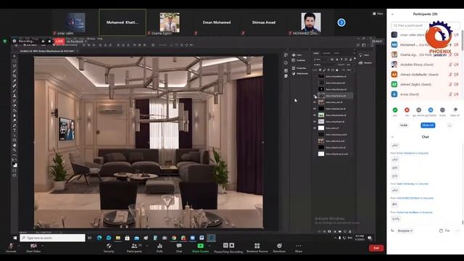Select the Pen tool
The height and width of the screenshot is (261, 464).
pyautogui.click(x=14, y=125)
